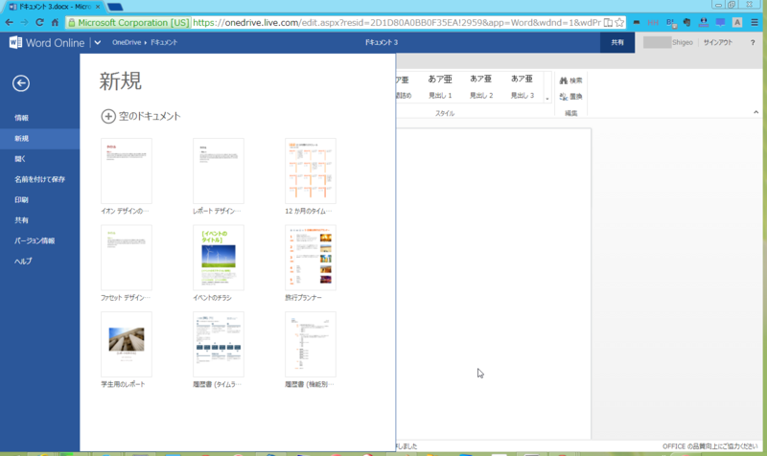Reload the page with the refresh icon
This screenshot has width=767, height=456.
click(39, 22)
